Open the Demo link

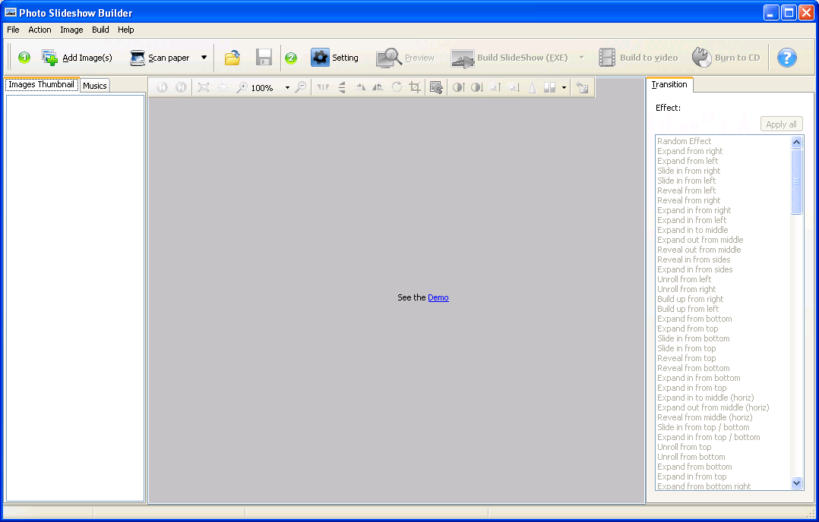438,297
